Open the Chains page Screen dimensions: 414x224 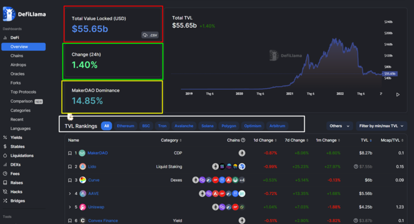[x=17, y=56]
